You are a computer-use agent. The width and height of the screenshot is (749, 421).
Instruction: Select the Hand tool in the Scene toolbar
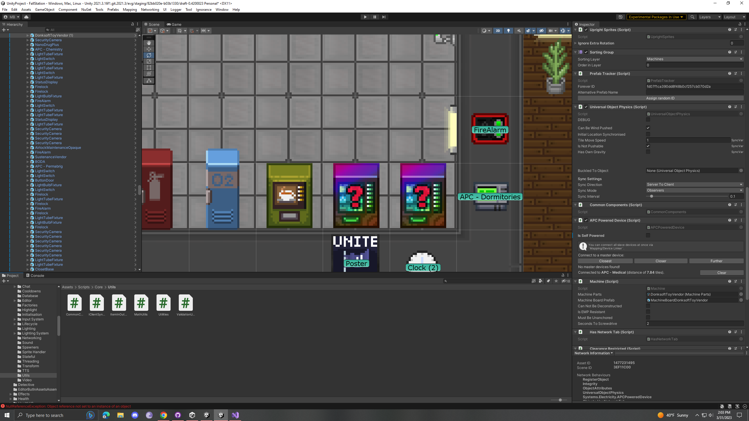pos(149,43)
